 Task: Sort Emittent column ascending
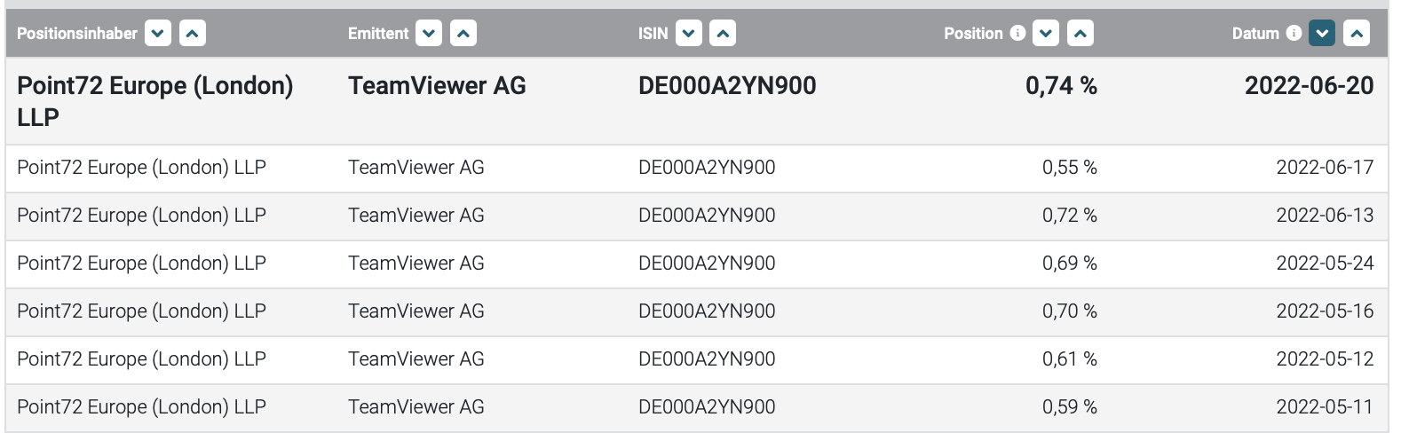point(463,34)
